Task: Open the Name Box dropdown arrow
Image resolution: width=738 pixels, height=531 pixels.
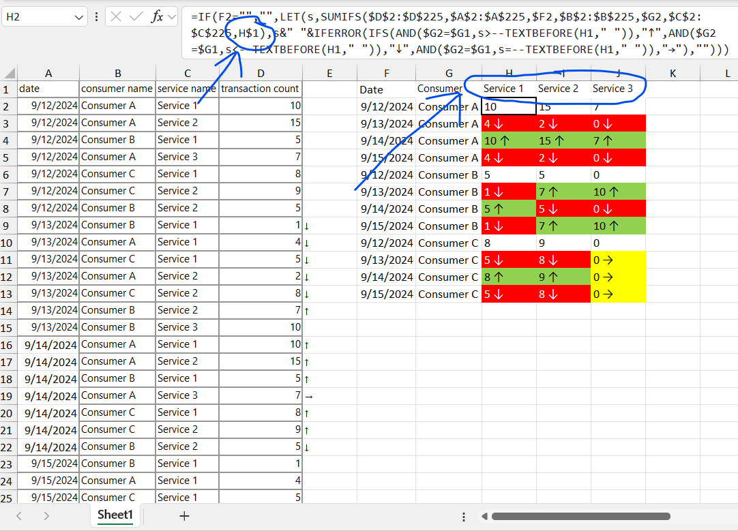Action: [x=78, y=18]
